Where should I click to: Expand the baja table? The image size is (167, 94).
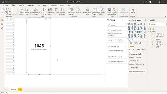pyautogui.click(x=149, y=29)
